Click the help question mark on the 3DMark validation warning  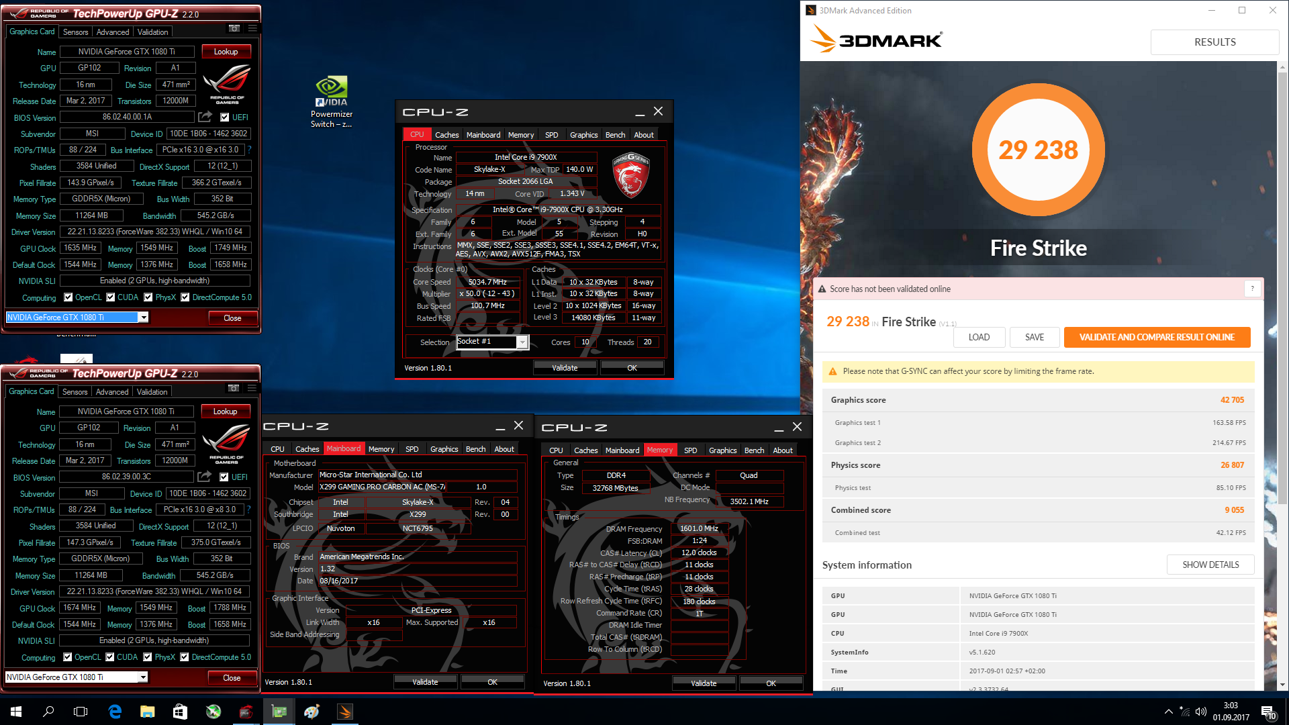(x=1252, y=289)
